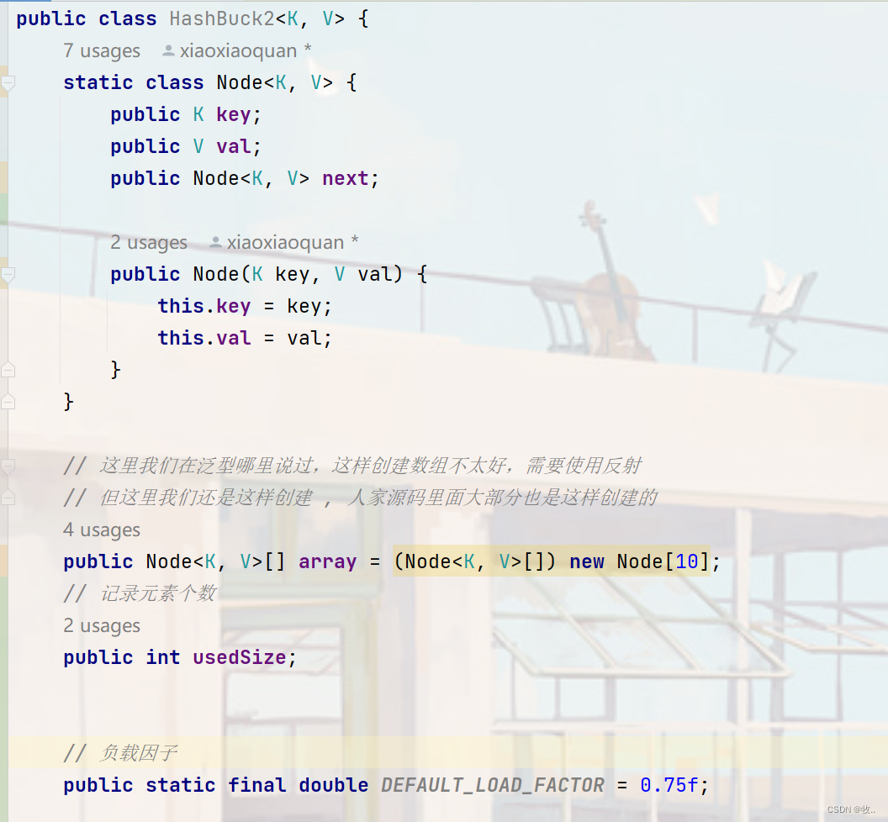The height and width of the screenshot is (822, 888).
Task: Click the new keyword in array initialization
Action: 587,561
